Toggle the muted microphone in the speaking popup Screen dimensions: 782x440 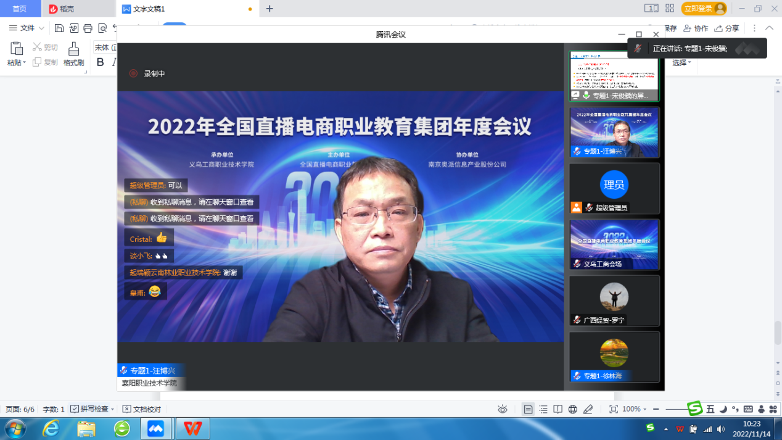(638, 48)
